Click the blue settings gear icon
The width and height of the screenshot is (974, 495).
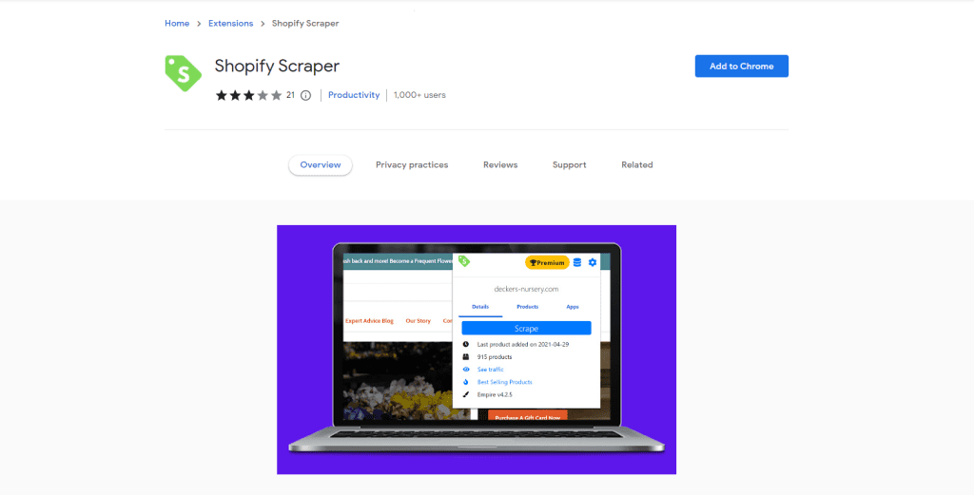coord(593,262)
